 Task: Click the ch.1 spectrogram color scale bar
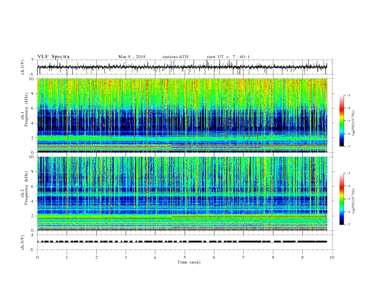(x=341, y=121)
